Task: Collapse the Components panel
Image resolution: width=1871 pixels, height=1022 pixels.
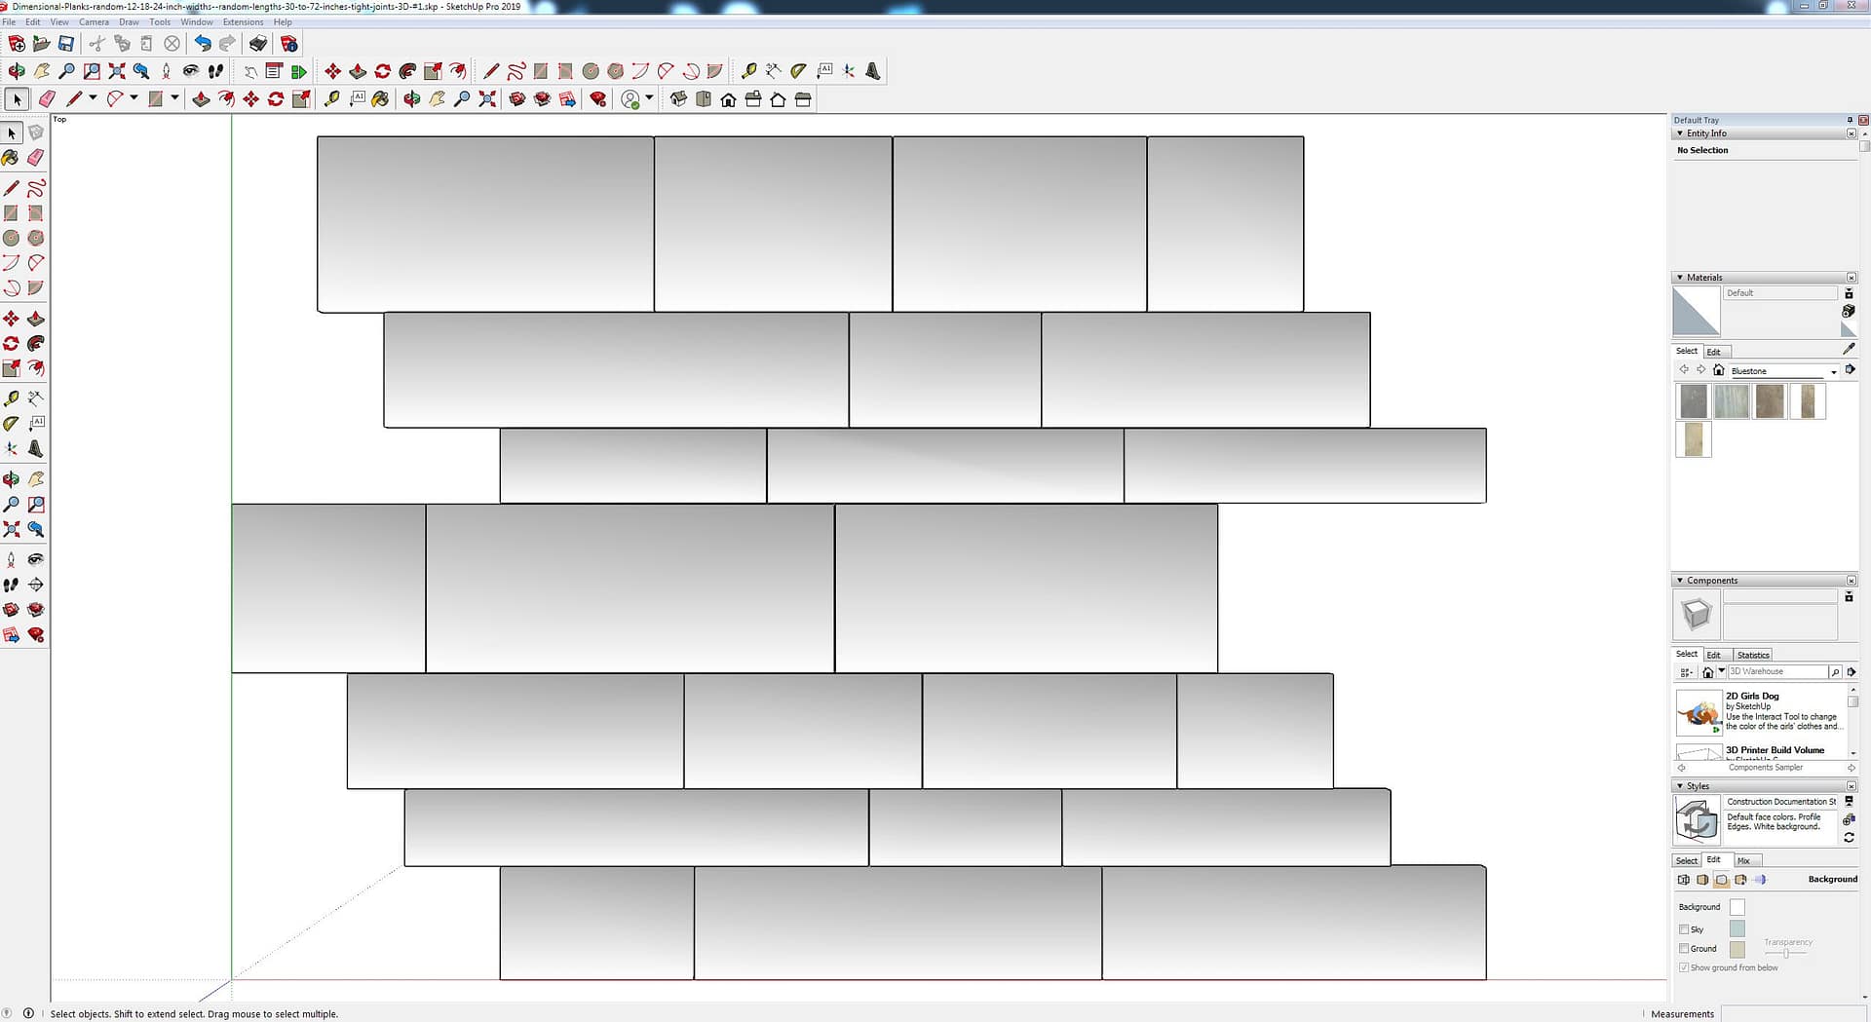Action: click(x=1680, y=581)
